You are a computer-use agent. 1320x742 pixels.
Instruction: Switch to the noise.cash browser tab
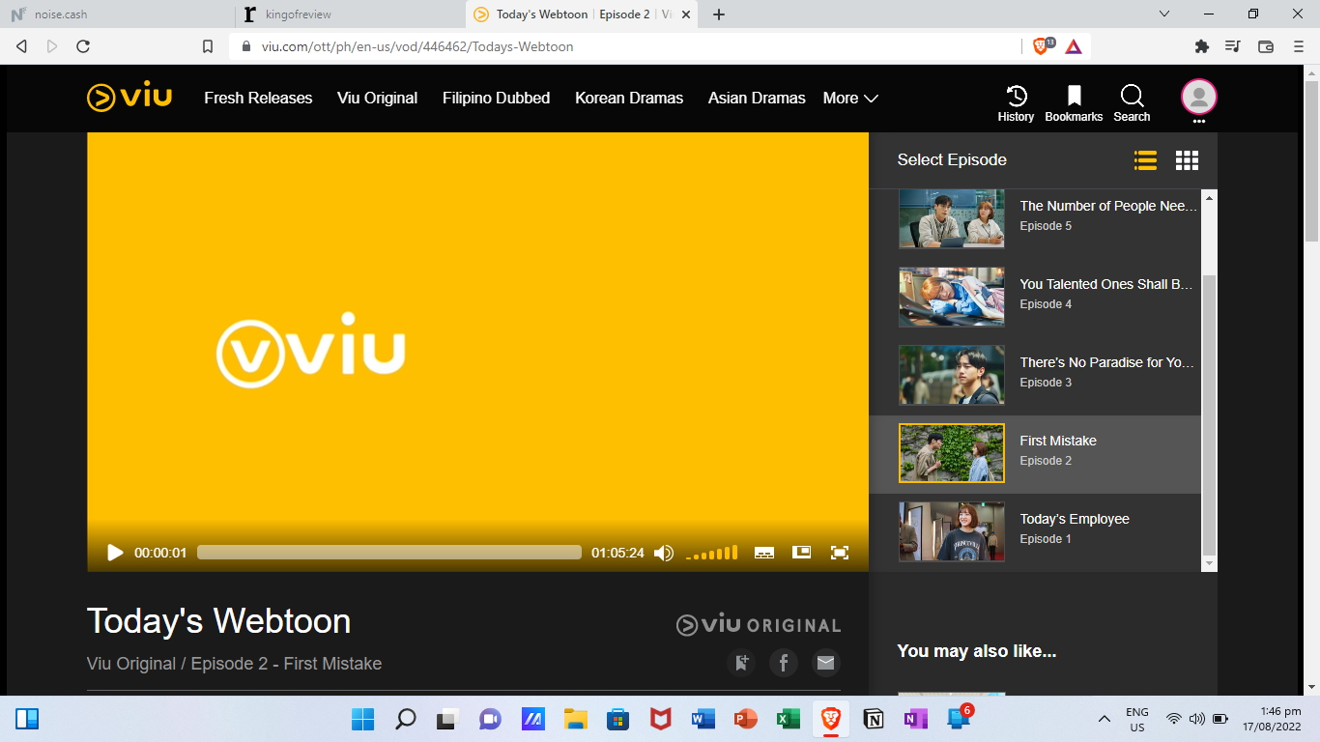[x=117, y=14]
